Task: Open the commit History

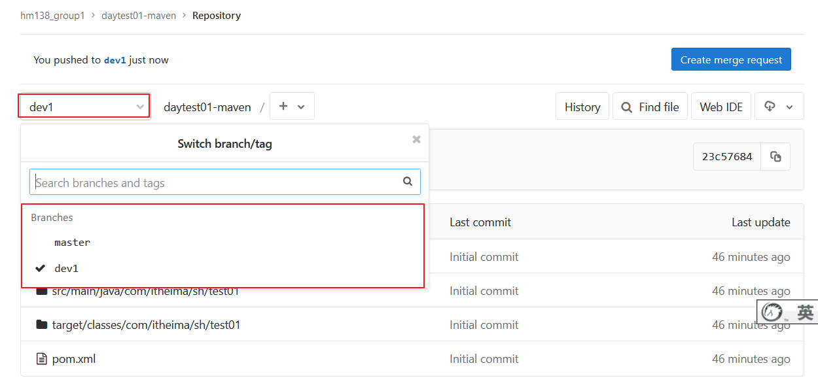Action: tap(582, 107)
